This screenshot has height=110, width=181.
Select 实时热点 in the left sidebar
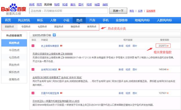(x=14, y=43)
